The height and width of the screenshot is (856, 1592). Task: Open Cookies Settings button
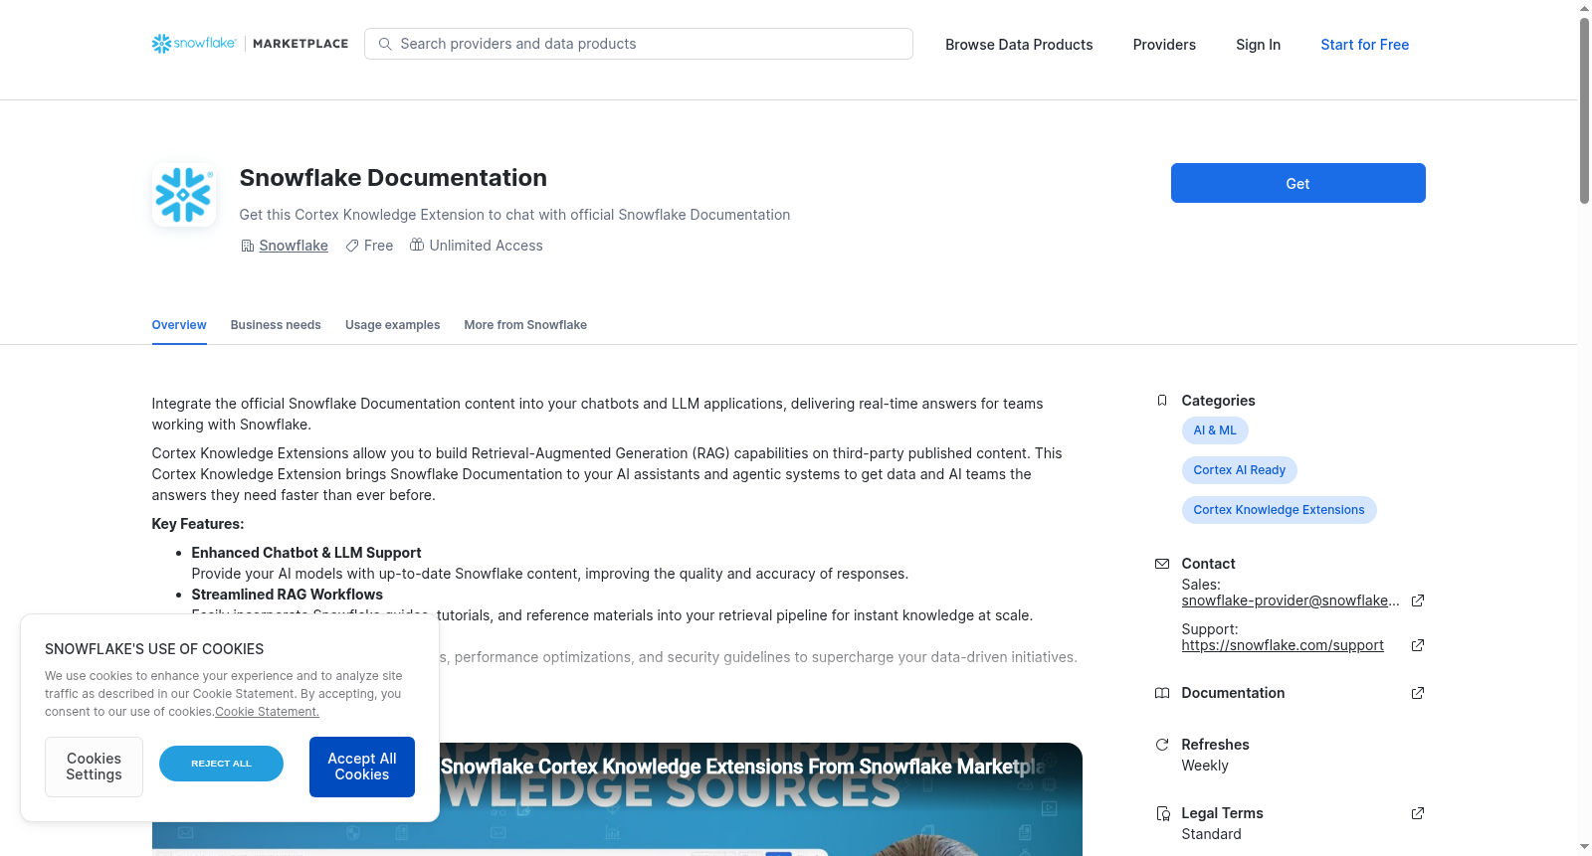point(94,767)
